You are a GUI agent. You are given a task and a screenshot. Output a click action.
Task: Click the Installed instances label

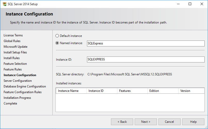pos(69,83)
